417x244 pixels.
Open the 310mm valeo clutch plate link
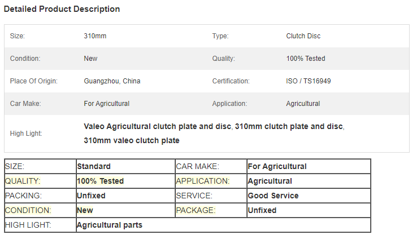pyautogui.click(x=132, y=140)
